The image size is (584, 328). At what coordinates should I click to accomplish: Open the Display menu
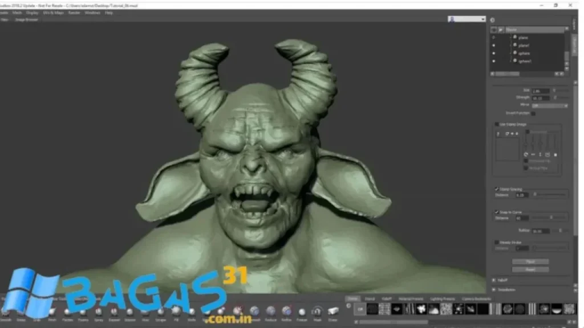point(33,13)
